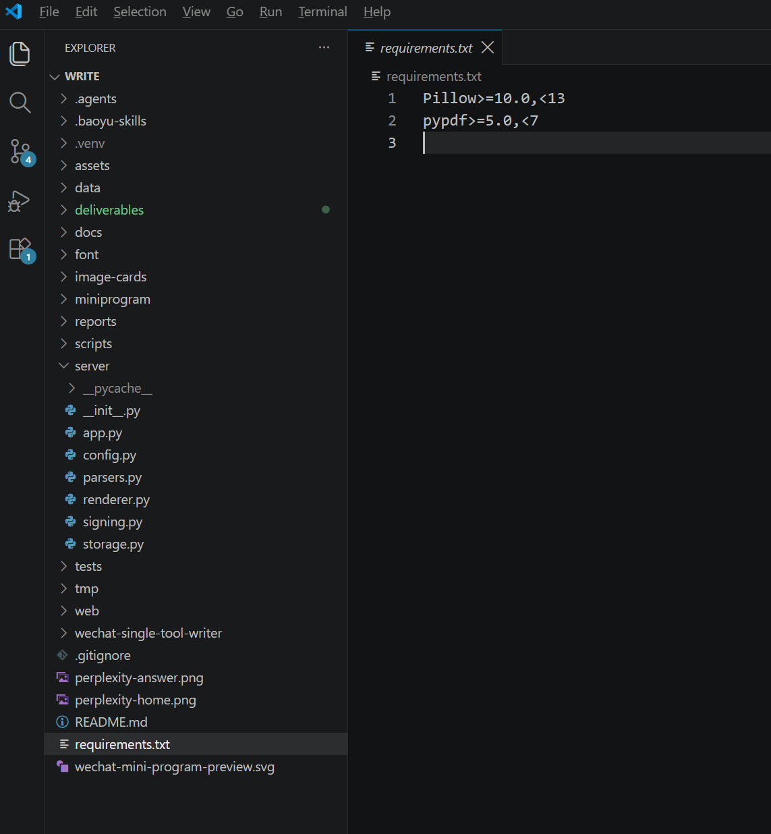Expand the reports folder
The width and height of the screenshot is (771, 834).
196,321
